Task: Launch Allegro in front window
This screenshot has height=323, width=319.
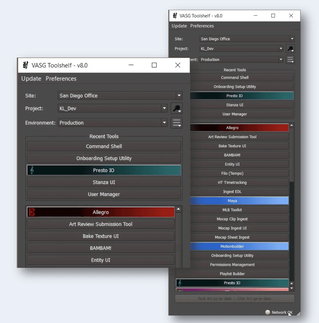Action: point(101,212)
